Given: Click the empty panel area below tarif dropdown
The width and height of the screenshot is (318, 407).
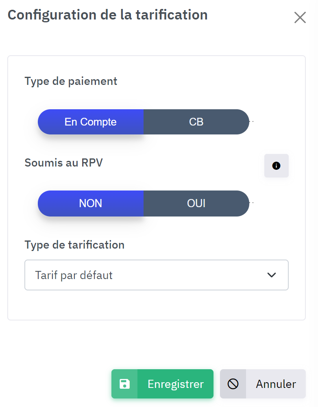Looking at the screenshot, I should point(157,305).
